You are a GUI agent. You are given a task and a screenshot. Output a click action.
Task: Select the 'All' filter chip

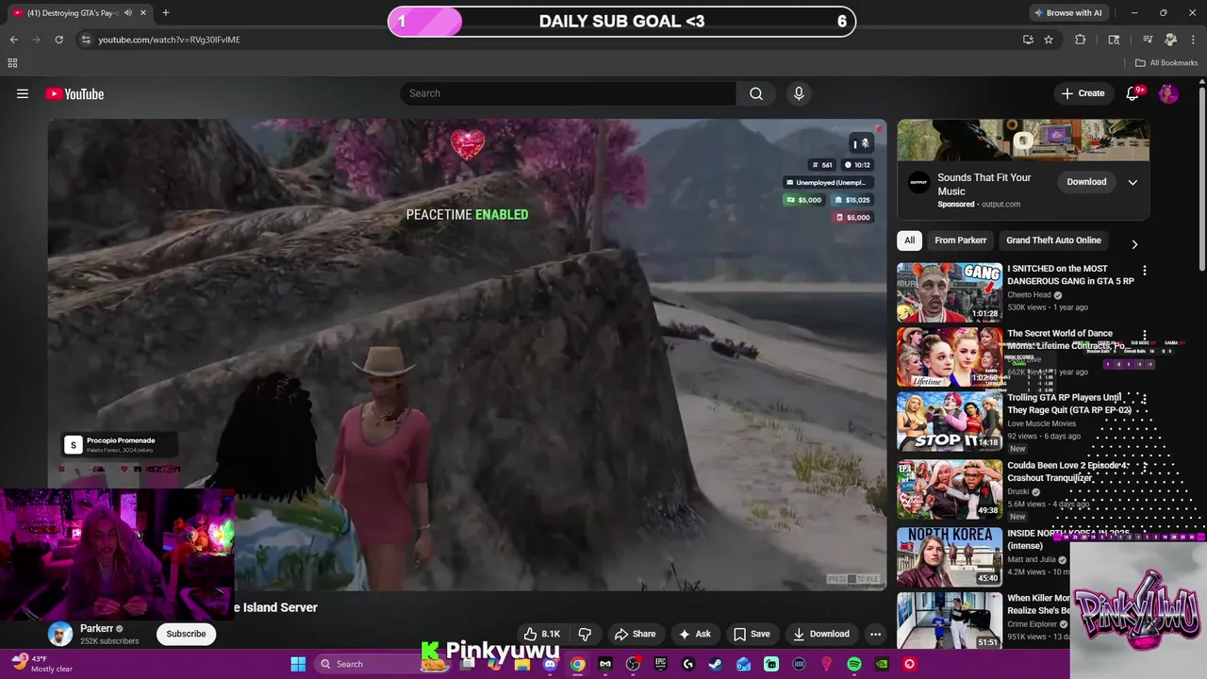point(909,240)
